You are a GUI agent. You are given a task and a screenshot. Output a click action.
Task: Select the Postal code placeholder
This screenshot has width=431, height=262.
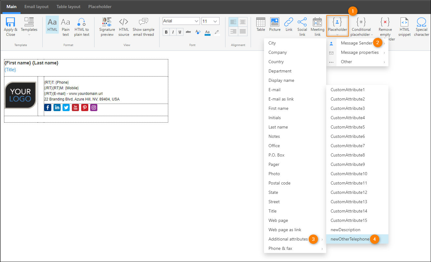[295, 183]
